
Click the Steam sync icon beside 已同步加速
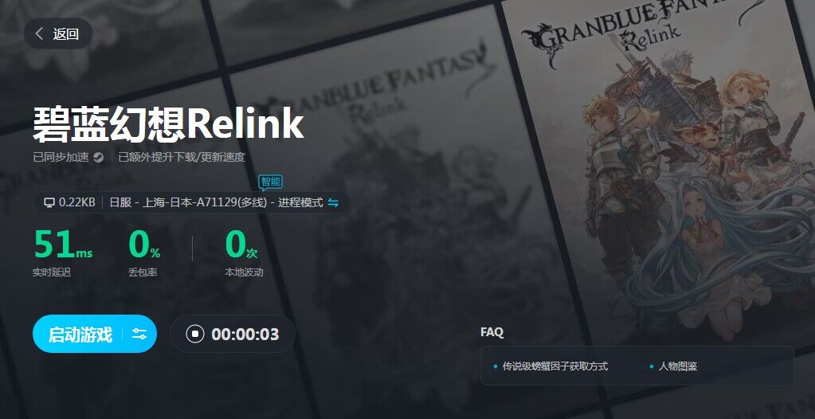[x=98, y=158]
